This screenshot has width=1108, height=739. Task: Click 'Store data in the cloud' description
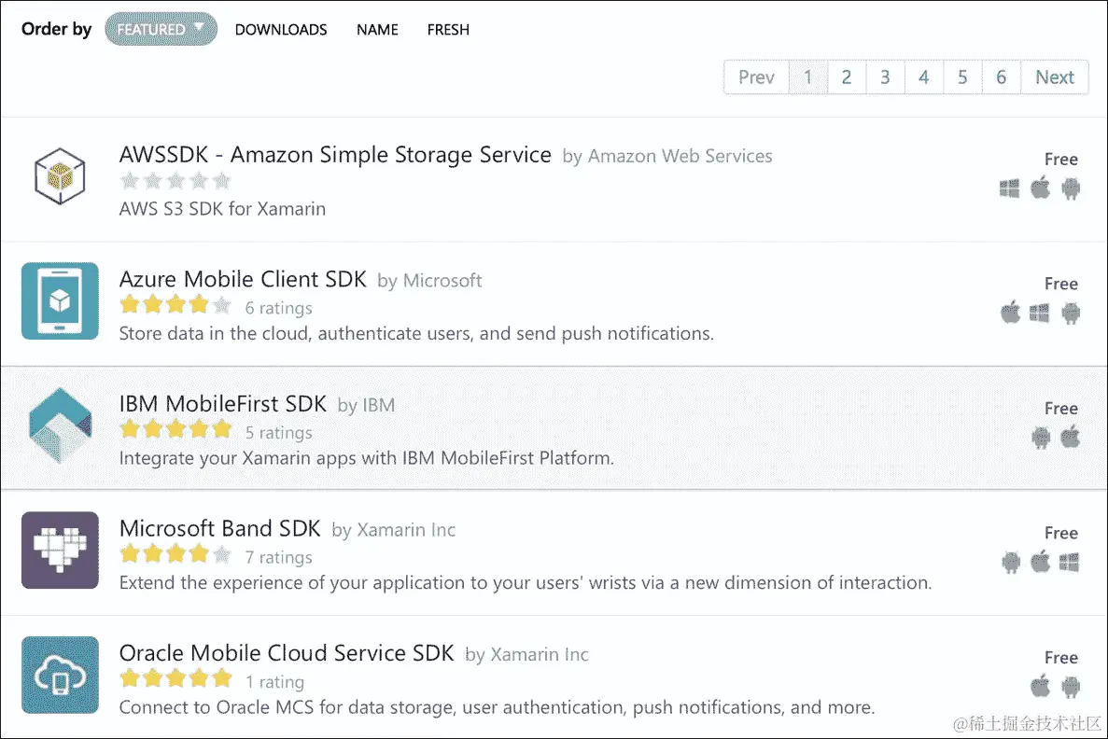click(x=416, y=333)
